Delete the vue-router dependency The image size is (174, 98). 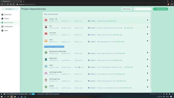[x=147, y=34]
